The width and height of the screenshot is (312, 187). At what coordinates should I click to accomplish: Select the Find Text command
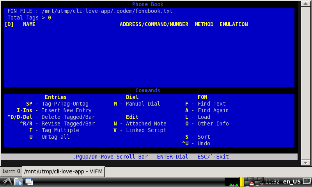coord(206,104)
